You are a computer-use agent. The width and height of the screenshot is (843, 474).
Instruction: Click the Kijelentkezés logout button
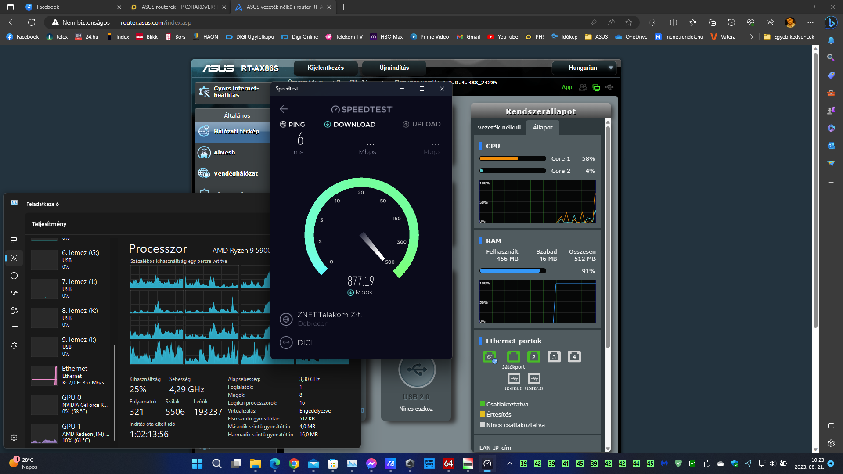[x=326, y=68]
